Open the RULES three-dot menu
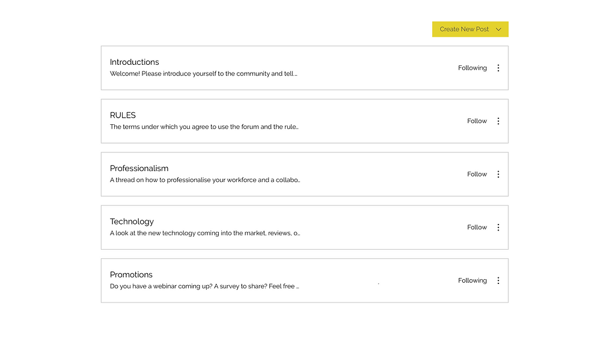The width and height of the screenshot is (601, 338). click(x=498, y=121)
